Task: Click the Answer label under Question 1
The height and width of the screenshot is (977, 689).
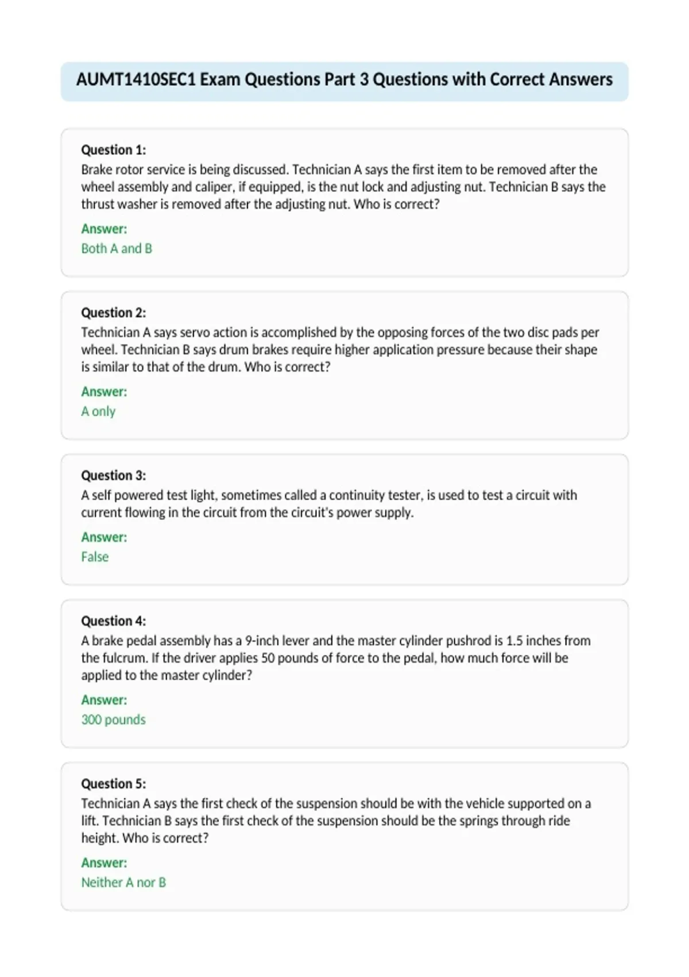Action: 104,229
